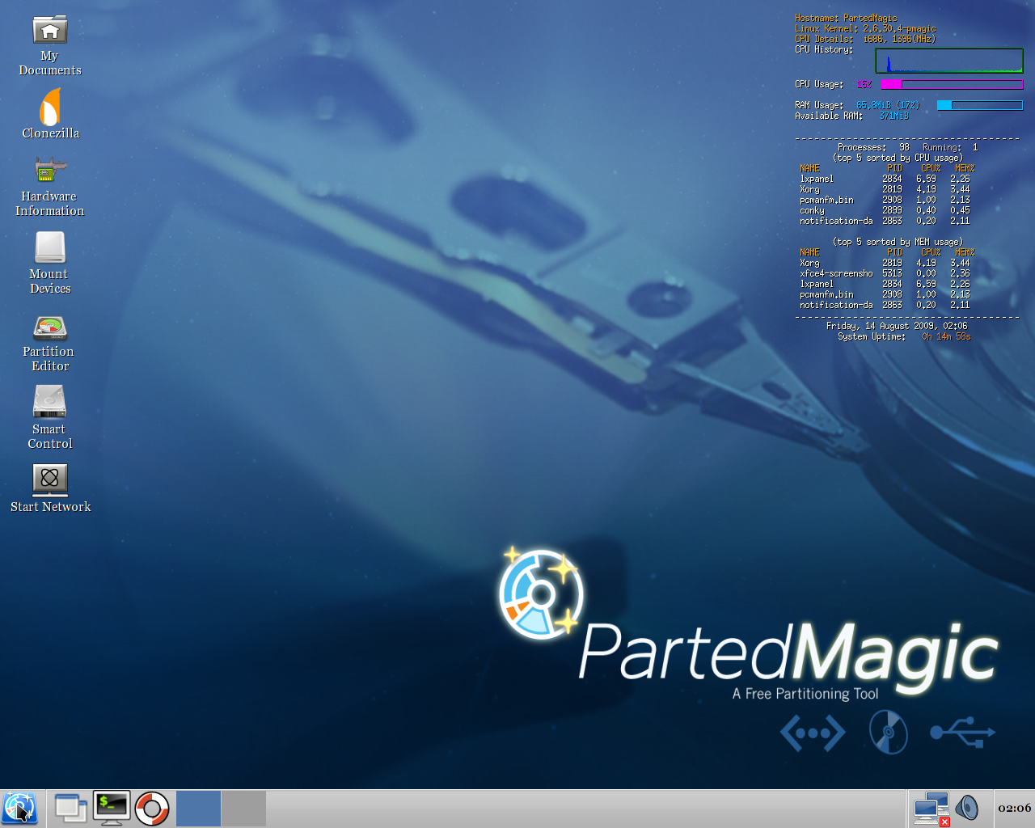Click the CPU History graph
The width and height of the screenshot is (1035, 828).
click(x=949, y=61)
